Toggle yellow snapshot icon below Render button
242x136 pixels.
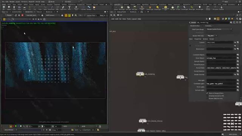click(x=4, y=19)
